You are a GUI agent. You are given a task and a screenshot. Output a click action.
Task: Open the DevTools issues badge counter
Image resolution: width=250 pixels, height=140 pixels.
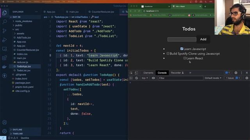pos(227,73)
